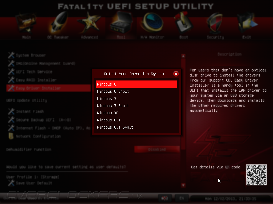Click the Secure Backup UEFI icon

pyautogui.click(x=11, y=120)
